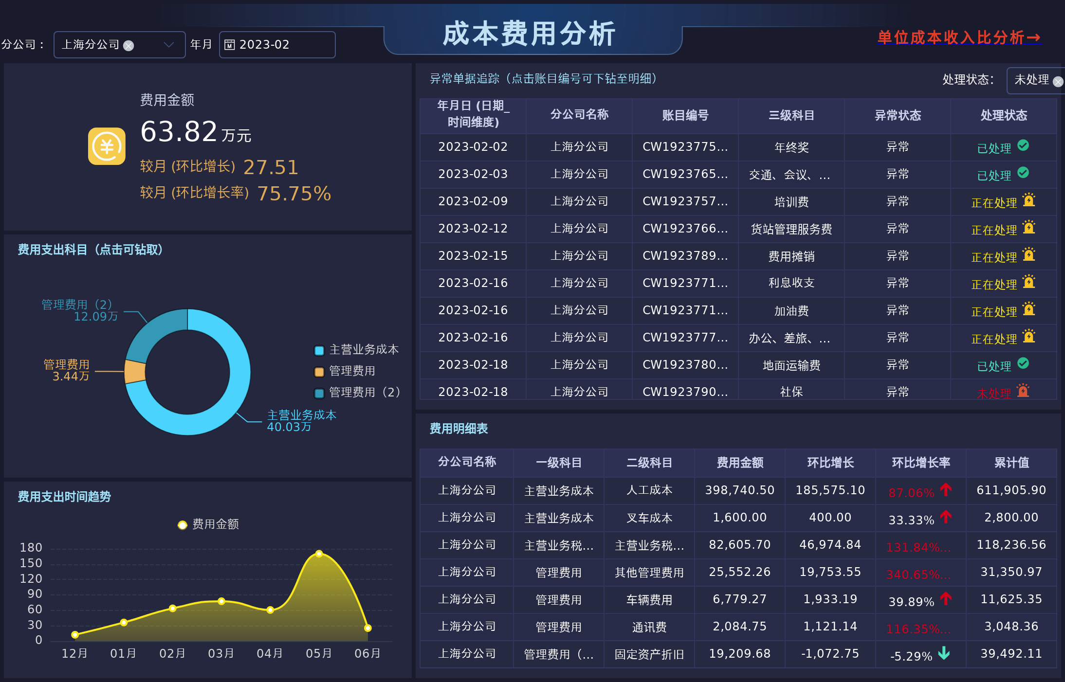Click the green check icon in 地面运输费 row
1065x682 pixels.
click(1023, 363)
